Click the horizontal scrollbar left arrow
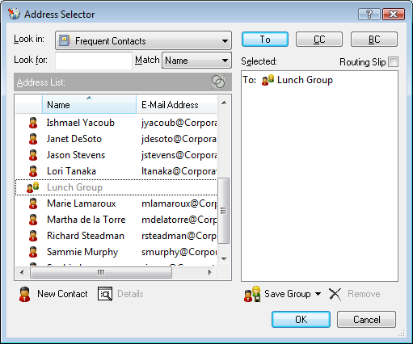The image size is (413, 344). 22,272
